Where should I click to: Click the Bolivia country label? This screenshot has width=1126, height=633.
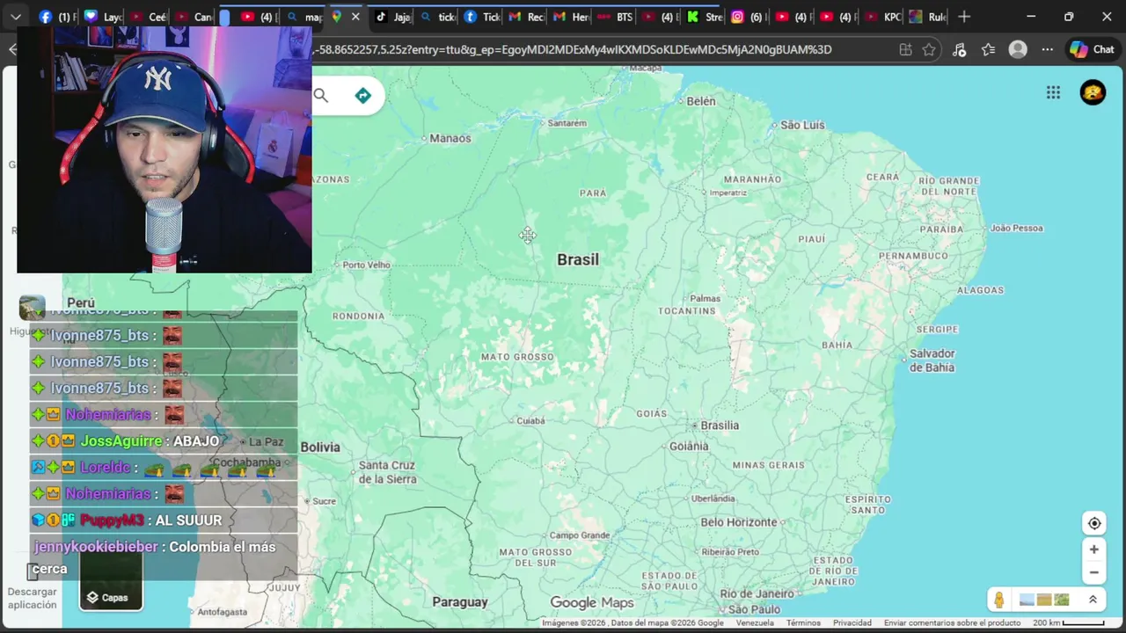tap(320, 447)
